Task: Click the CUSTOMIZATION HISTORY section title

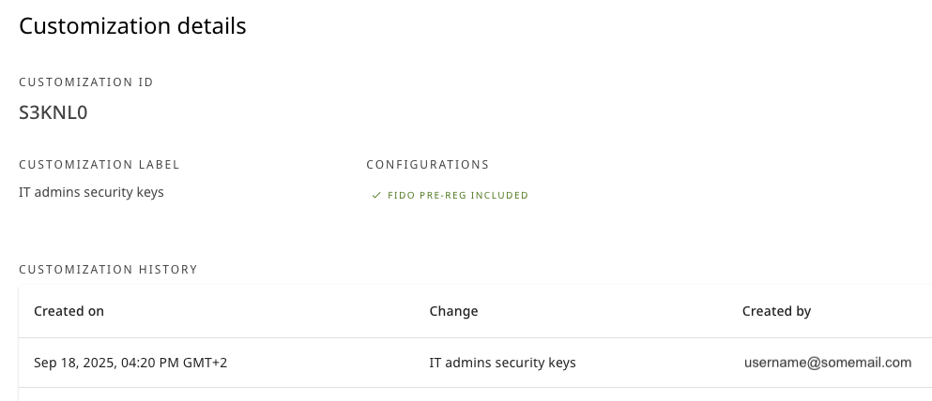Action: pos(108,270)
